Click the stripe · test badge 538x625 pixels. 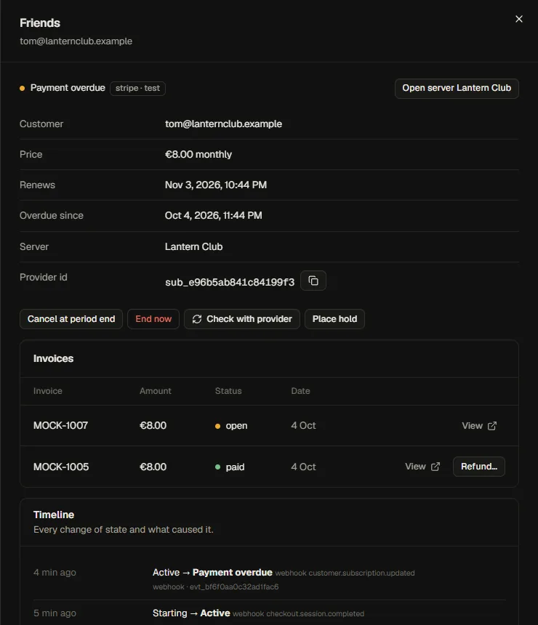137,88
